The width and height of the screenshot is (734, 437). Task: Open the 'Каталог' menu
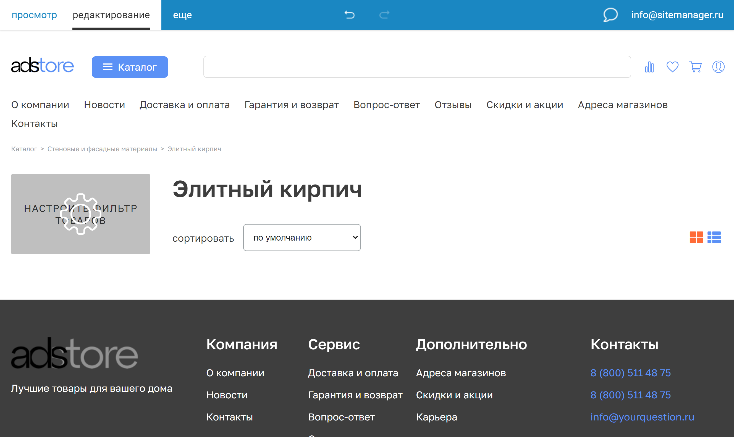[x=129, y=67]
